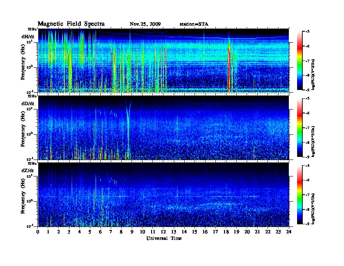Click the "Magnetic Field Spectra" title
The image size is (344, 266).
pyautogui.click(x=71, y=24)
